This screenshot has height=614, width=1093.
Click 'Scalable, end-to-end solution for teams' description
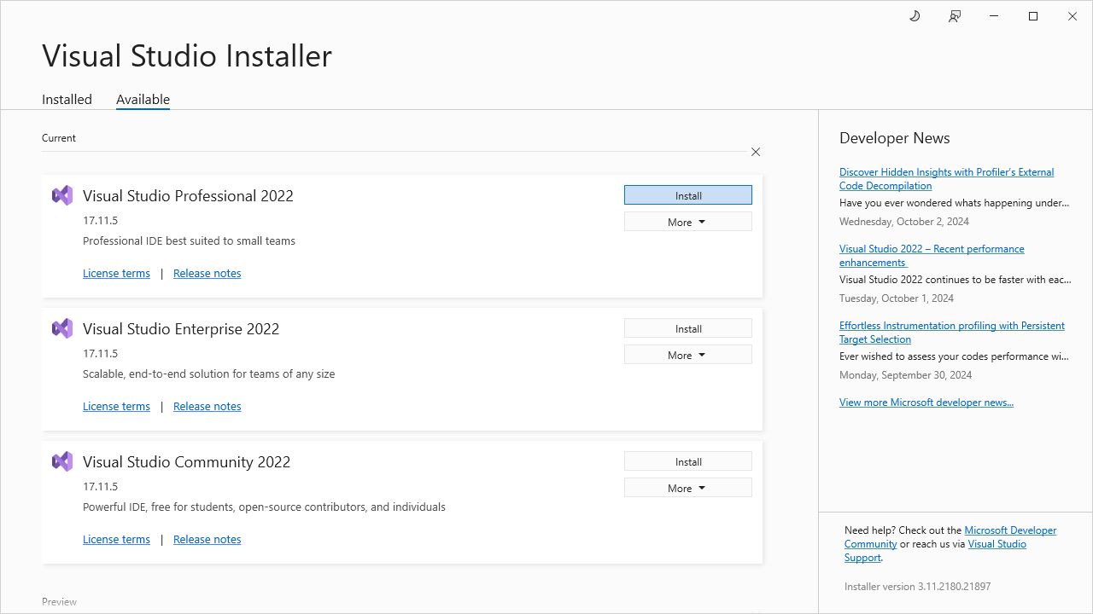208,374
